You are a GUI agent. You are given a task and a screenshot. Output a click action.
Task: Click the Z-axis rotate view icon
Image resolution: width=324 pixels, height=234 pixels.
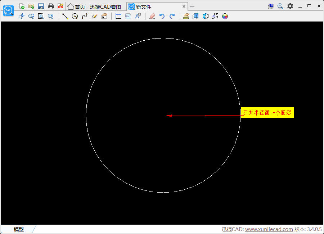[x=215, y=16]
